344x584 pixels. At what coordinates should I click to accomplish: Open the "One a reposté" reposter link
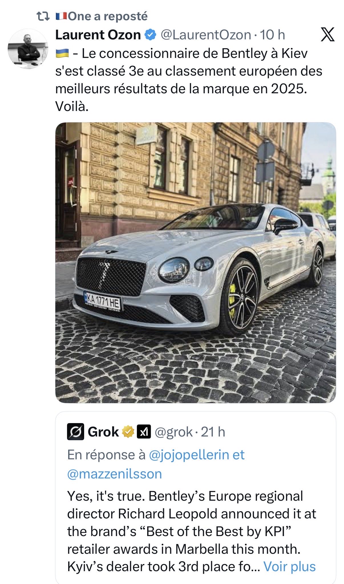(108, 17)
